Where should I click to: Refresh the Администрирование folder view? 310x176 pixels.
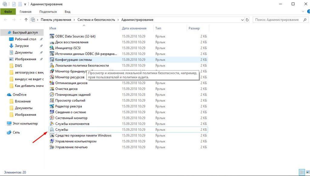coord(247,20)
